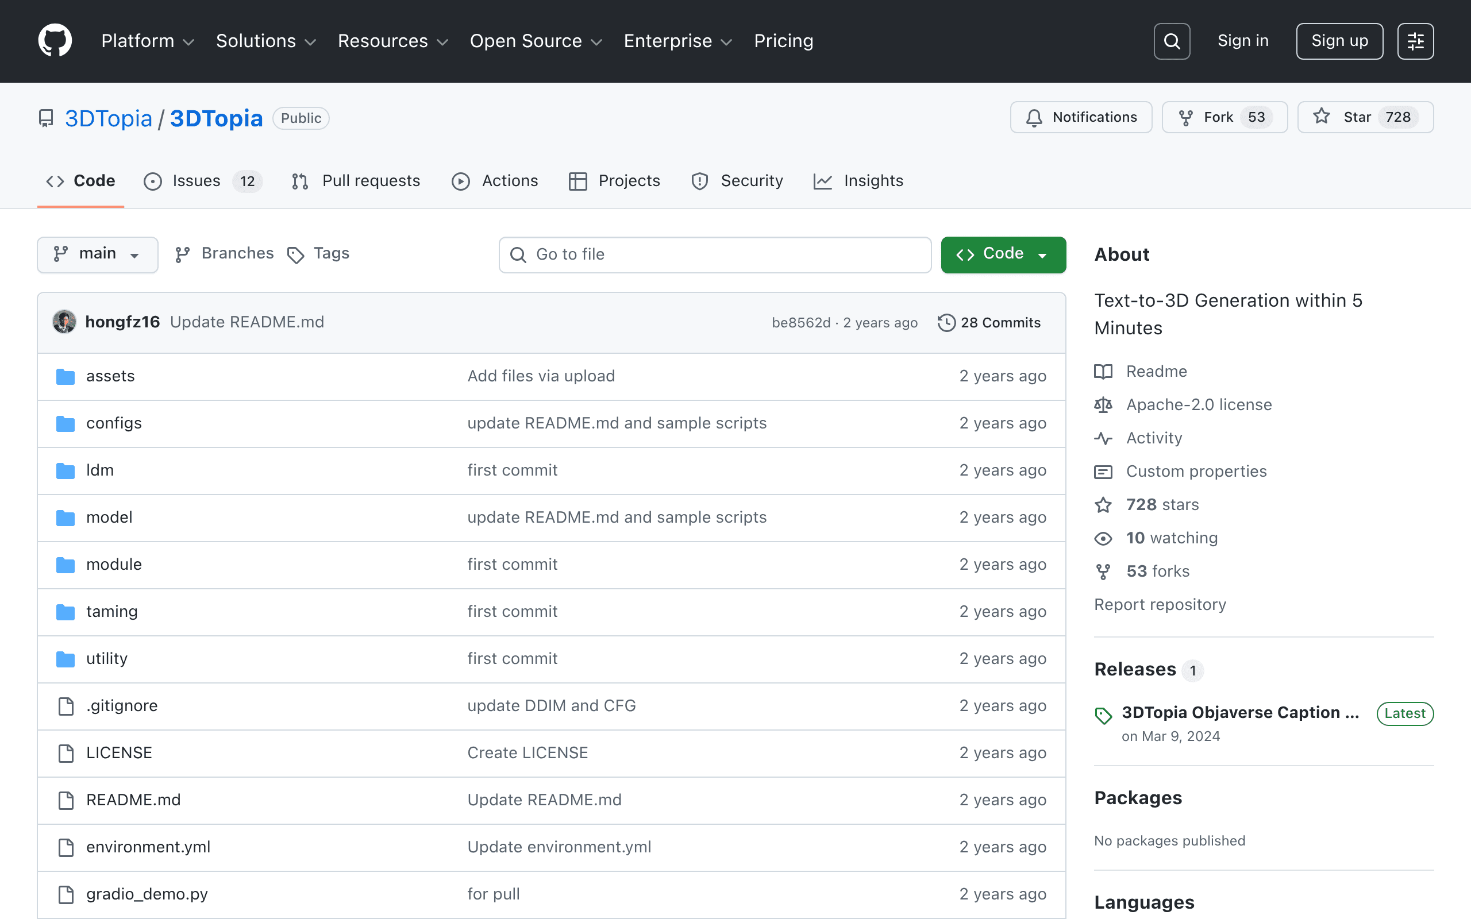Image resolution: width=1471 pixels, height=919 pixels.
Task: Open the green Code dropdown button
Action: click(1003, 254)
